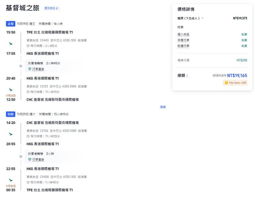Screen dimensions: 255x197
Task: Click the edit icon in 更改航班
Action: (57, 8)
